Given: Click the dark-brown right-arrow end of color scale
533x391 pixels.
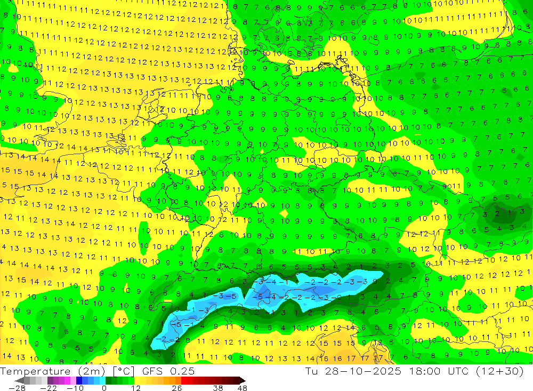Looking at the screenshot, I should point(243,380).
